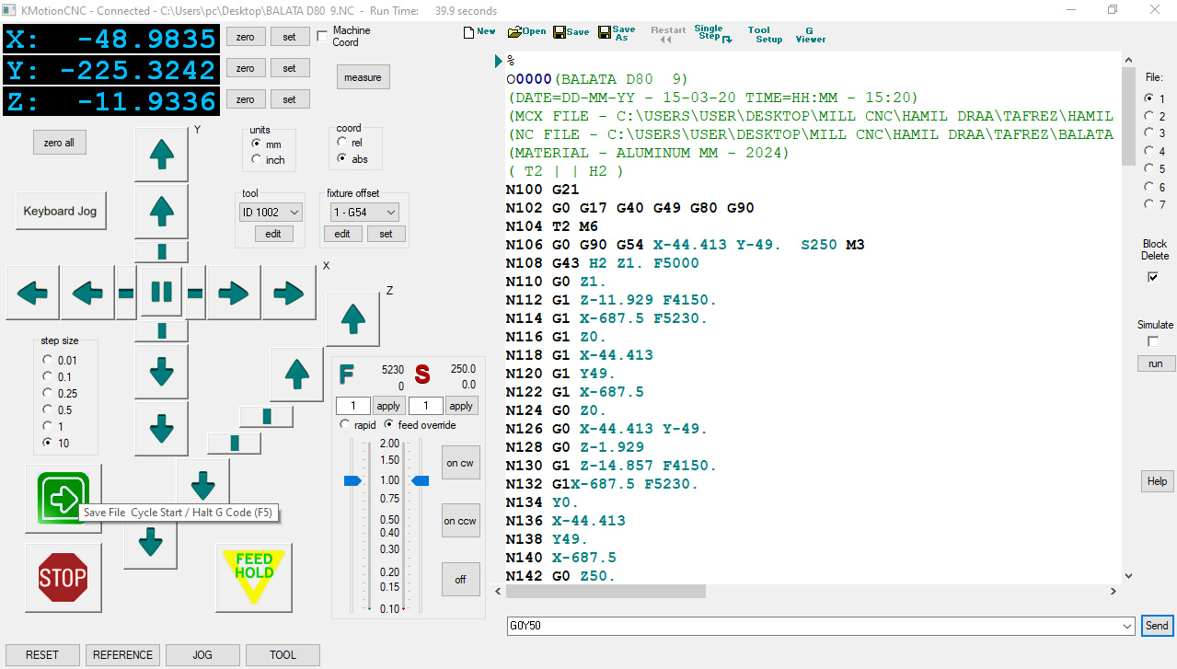Image resolution: width=1177 pixels, height=669 pixels.
Task: Click the Single Step toolbar icon
Action: 712,33
